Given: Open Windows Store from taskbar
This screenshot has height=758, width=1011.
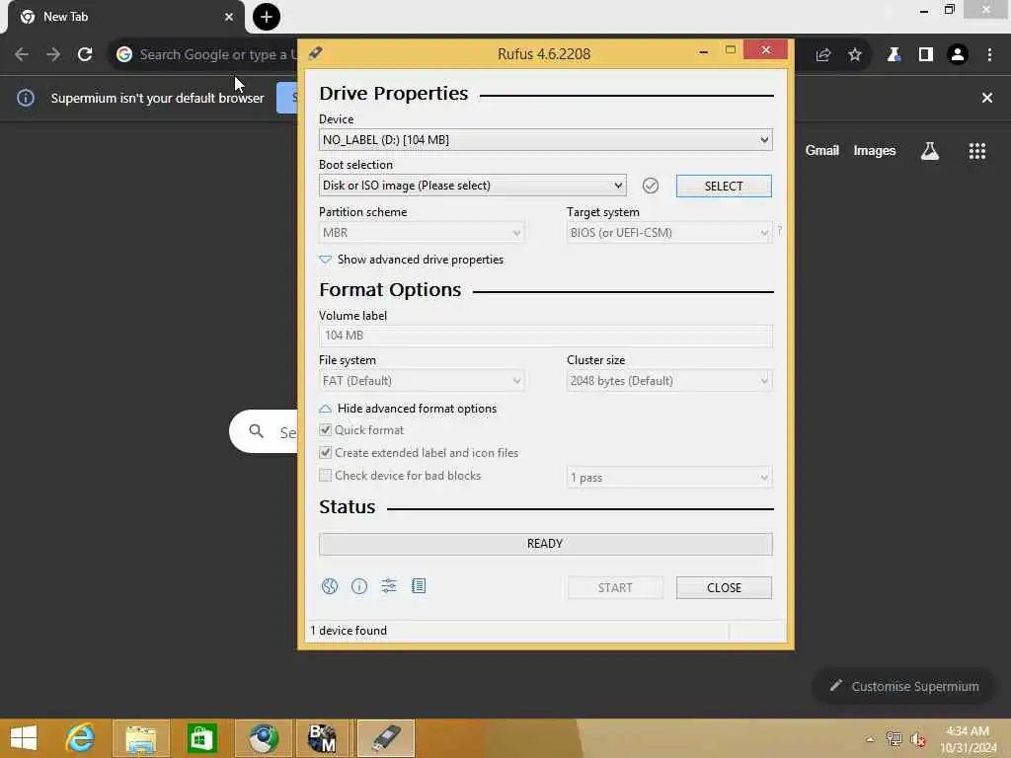Looking at the screenshot, I should (201, 738).
